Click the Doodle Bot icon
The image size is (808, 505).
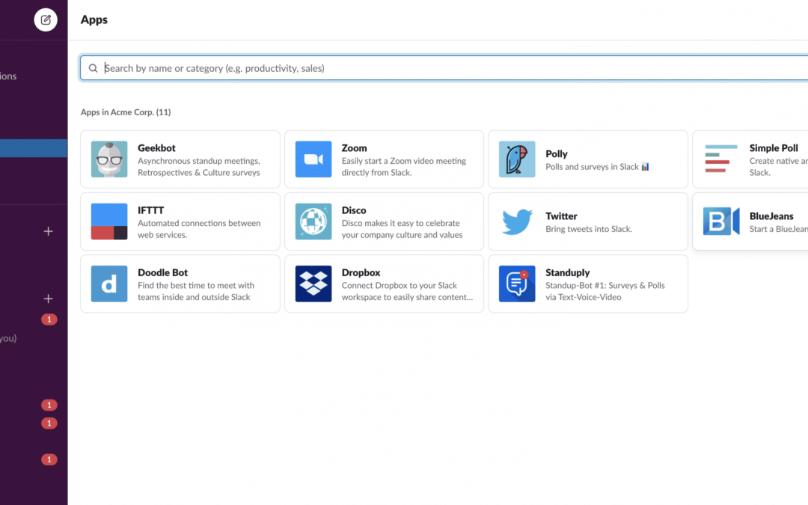pyautogui.click(x=109, y=284)
